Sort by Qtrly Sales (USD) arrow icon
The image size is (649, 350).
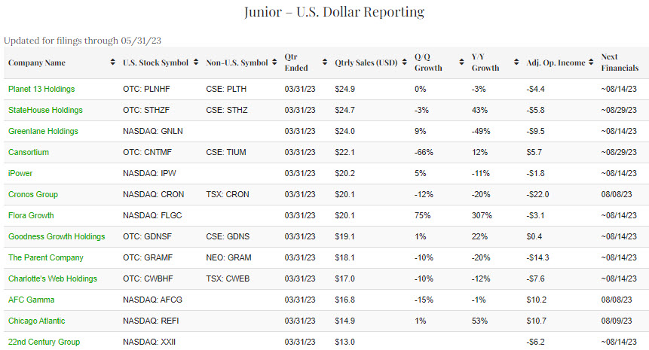(405, 62)
